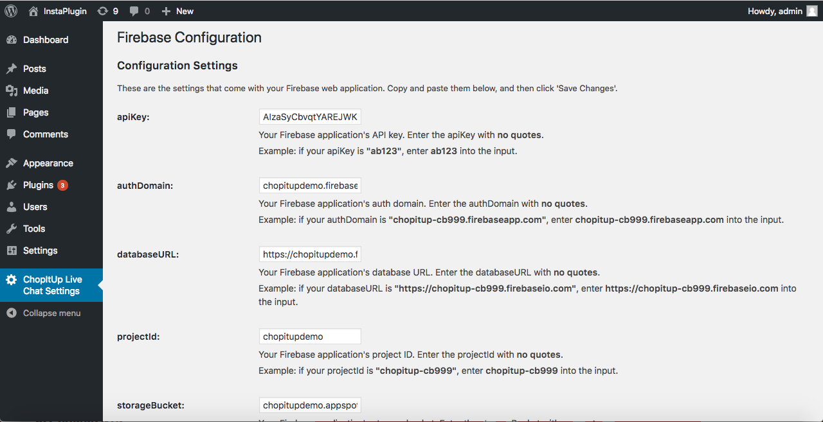Screen dimensions: 823x422
Task: Go to the Posts section
Action: (x=34, y=69)
